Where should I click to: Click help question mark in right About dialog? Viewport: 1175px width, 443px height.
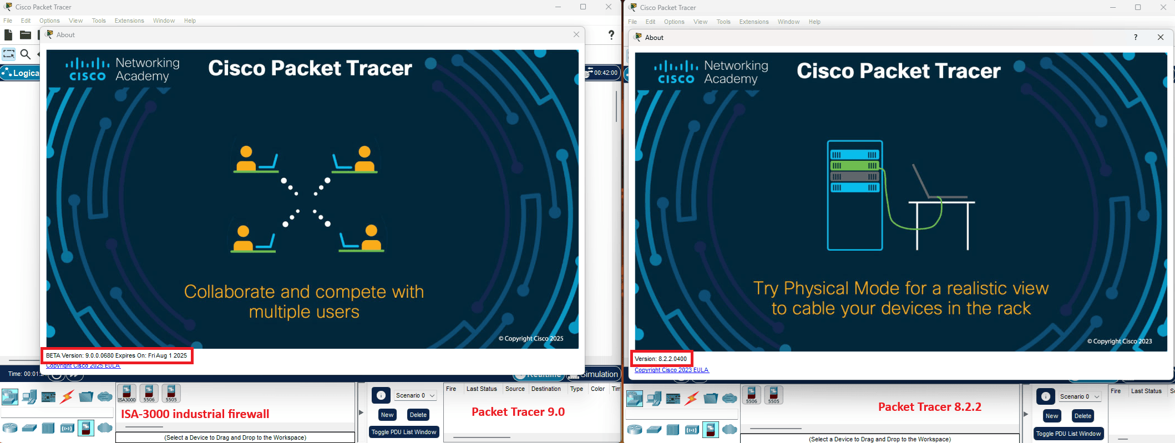tap(1136, 37)
